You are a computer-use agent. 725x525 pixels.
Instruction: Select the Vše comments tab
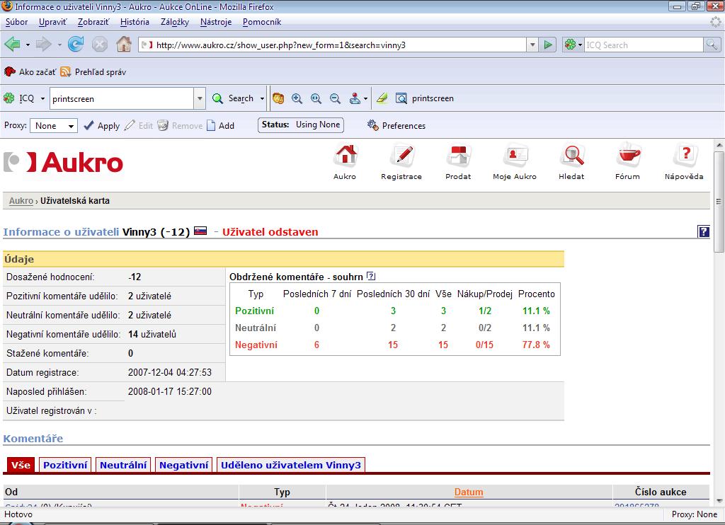[21, 465]
